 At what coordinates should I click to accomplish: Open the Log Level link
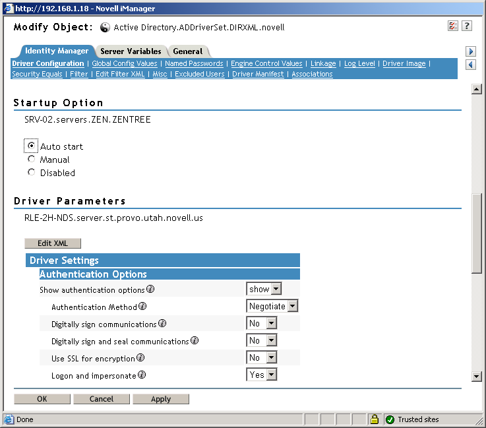click(359, 63)
